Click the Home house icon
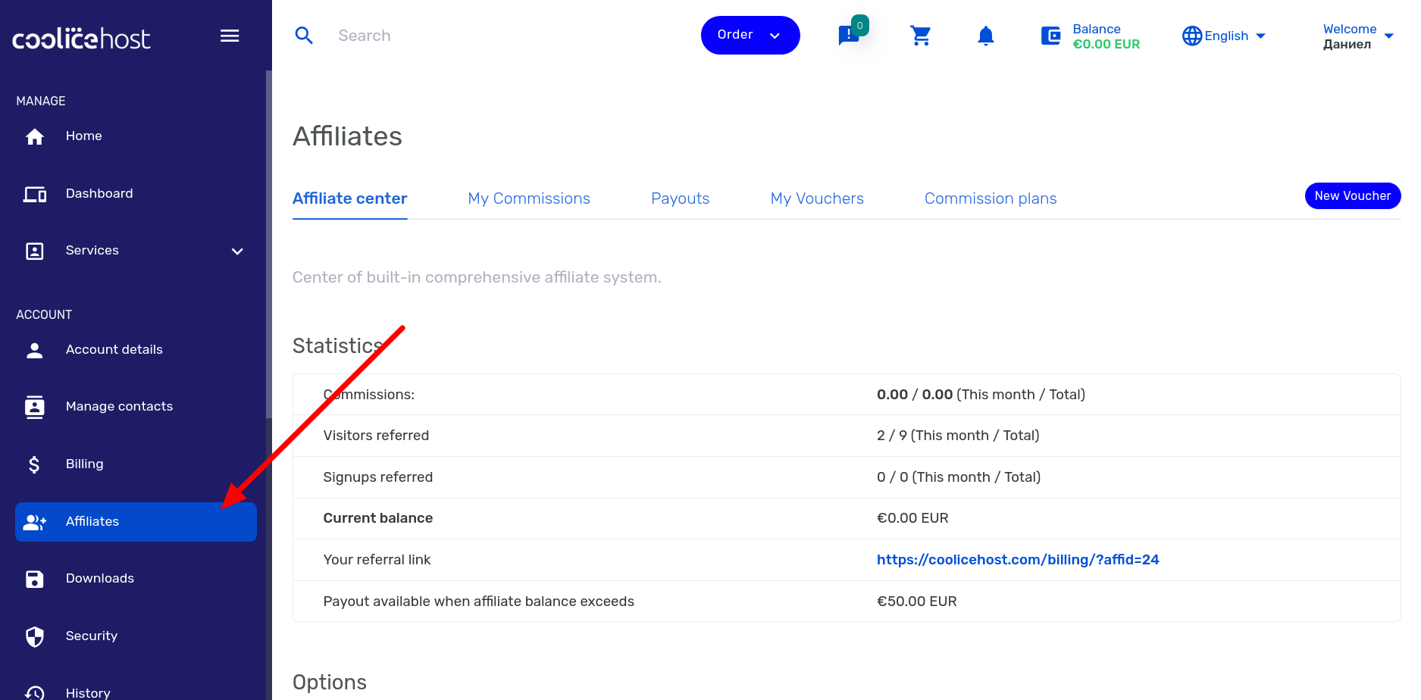Screen dimensions: 1421x700 click(x=35, y=136)
